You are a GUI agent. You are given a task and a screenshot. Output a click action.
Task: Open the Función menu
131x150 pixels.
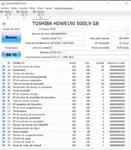click(x=23, y=8)
